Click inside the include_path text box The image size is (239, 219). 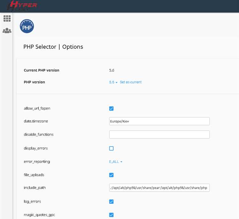click(159, 188)
